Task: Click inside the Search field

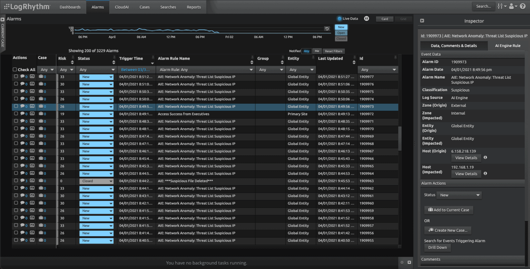Action: point(483,6)
